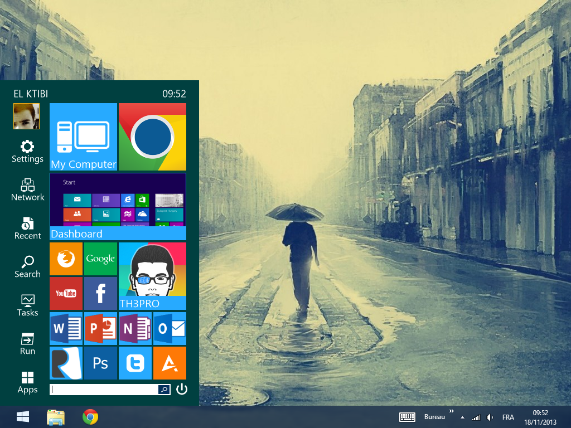Open the Twitter tile

135,363
